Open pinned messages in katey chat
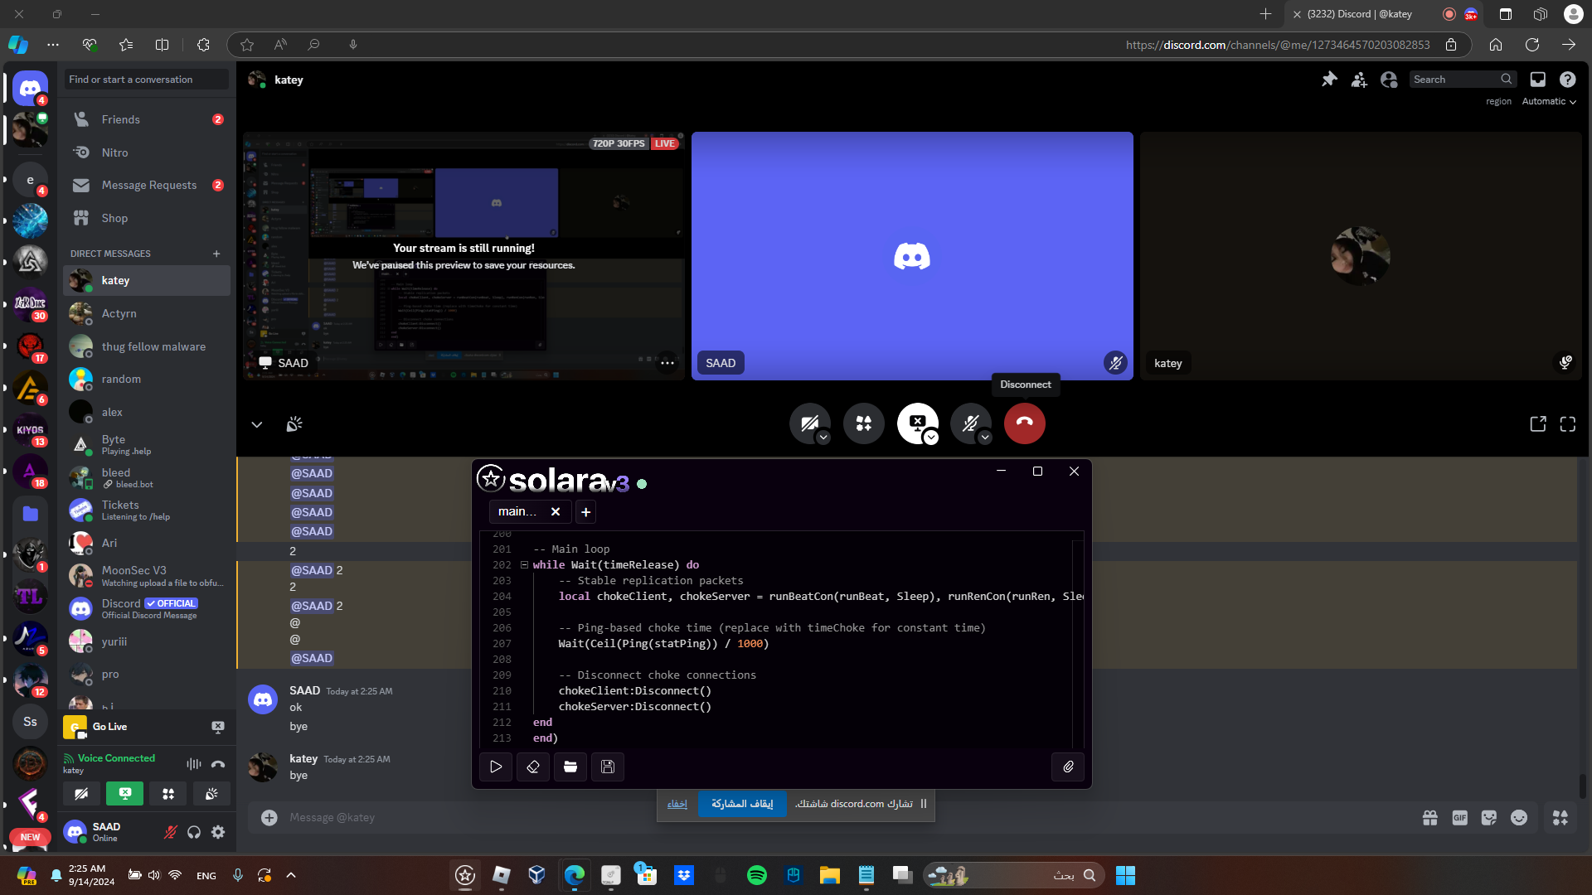The image size is (1592, 895). (1329, 80)
